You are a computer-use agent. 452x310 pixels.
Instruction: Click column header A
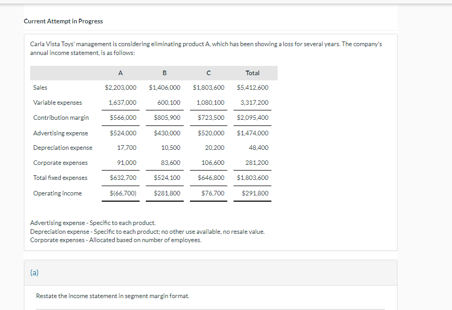click(x=120, y=73)
